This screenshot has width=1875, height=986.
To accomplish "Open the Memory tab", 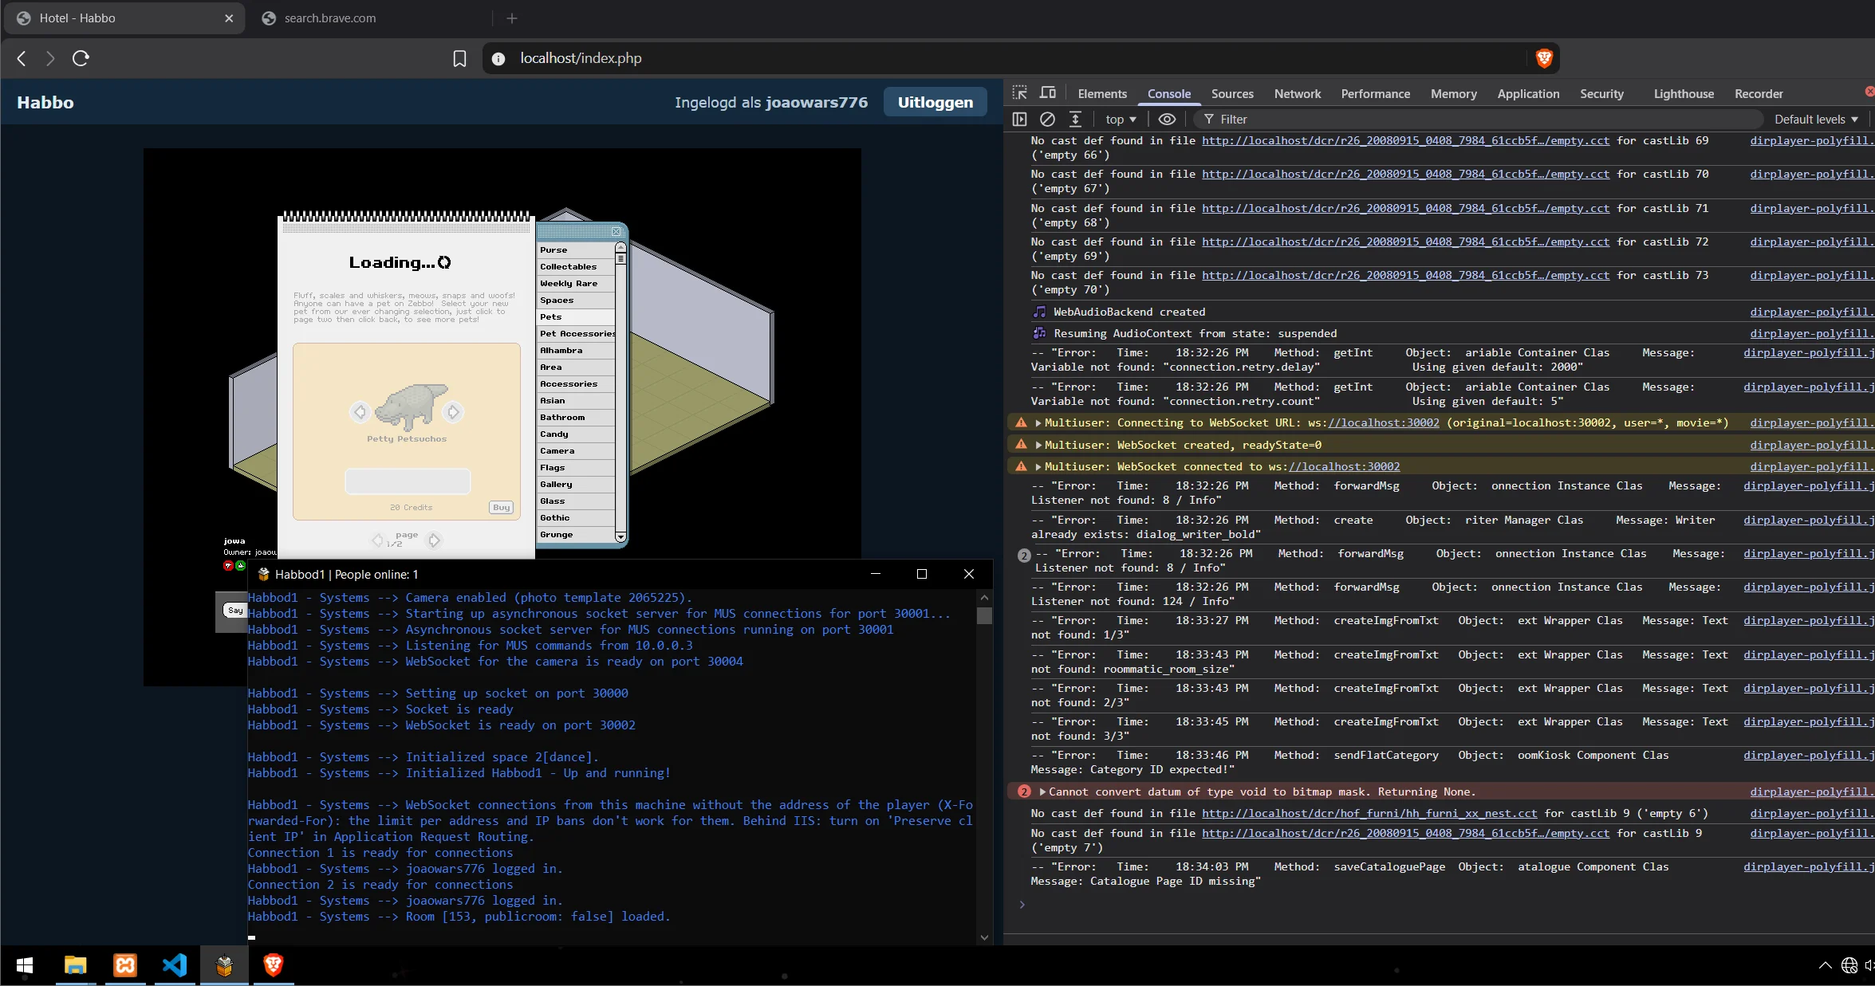I will (1453, 93).
